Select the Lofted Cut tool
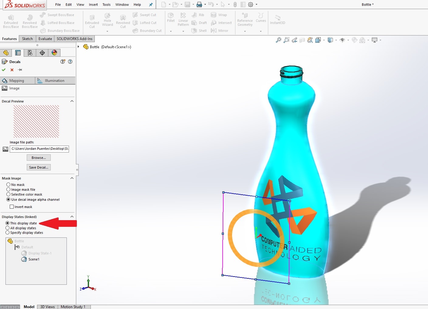 point(145,23)
